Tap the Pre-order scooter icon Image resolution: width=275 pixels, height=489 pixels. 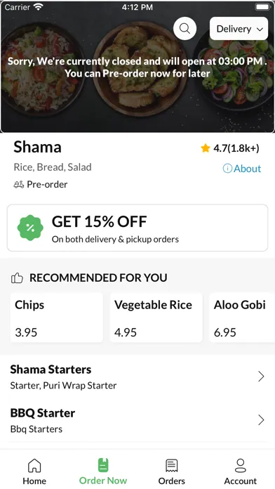click(19, 185)
